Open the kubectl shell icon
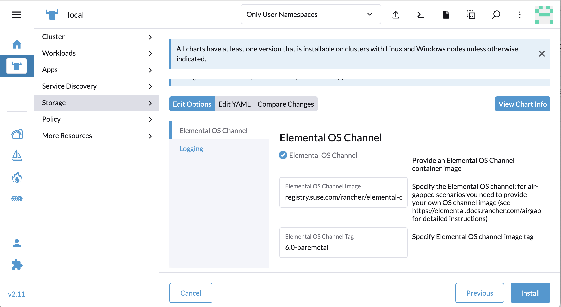This screenshot has height=307, width=561. pos(420,15)
